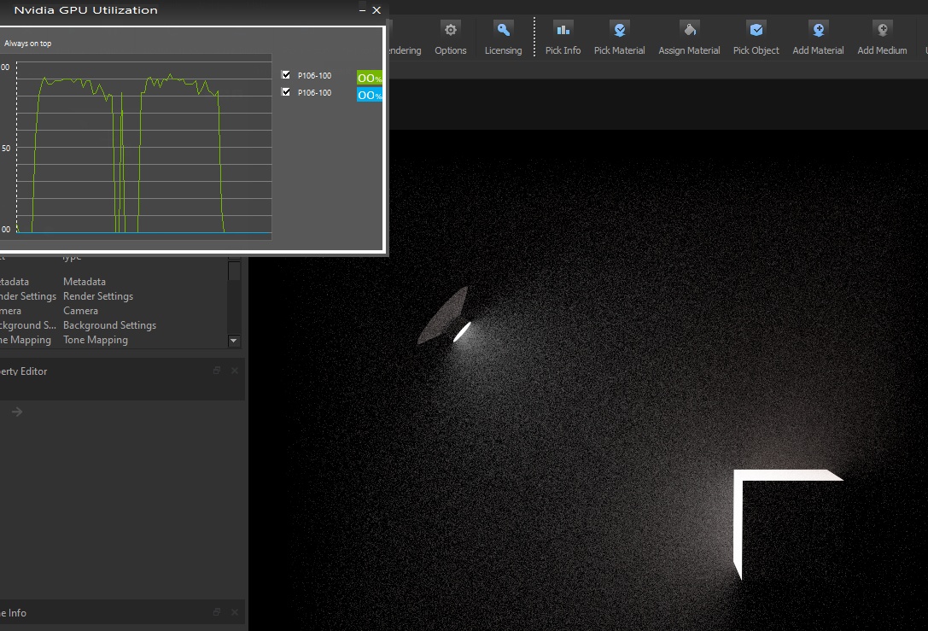Open the Options gear icon
The width and height of the screenshot is (928, 631).
pyautogui.click(x=451, y=38)
